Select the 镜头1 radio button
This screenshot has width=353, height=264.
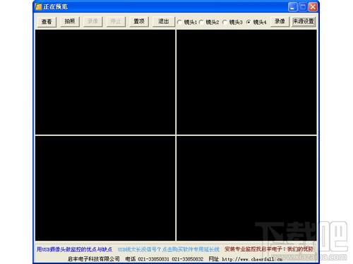pyautogui.click(x=187, y=23)
